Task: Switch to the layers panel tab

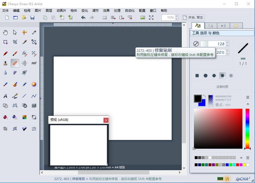Action: coord(211,26)
